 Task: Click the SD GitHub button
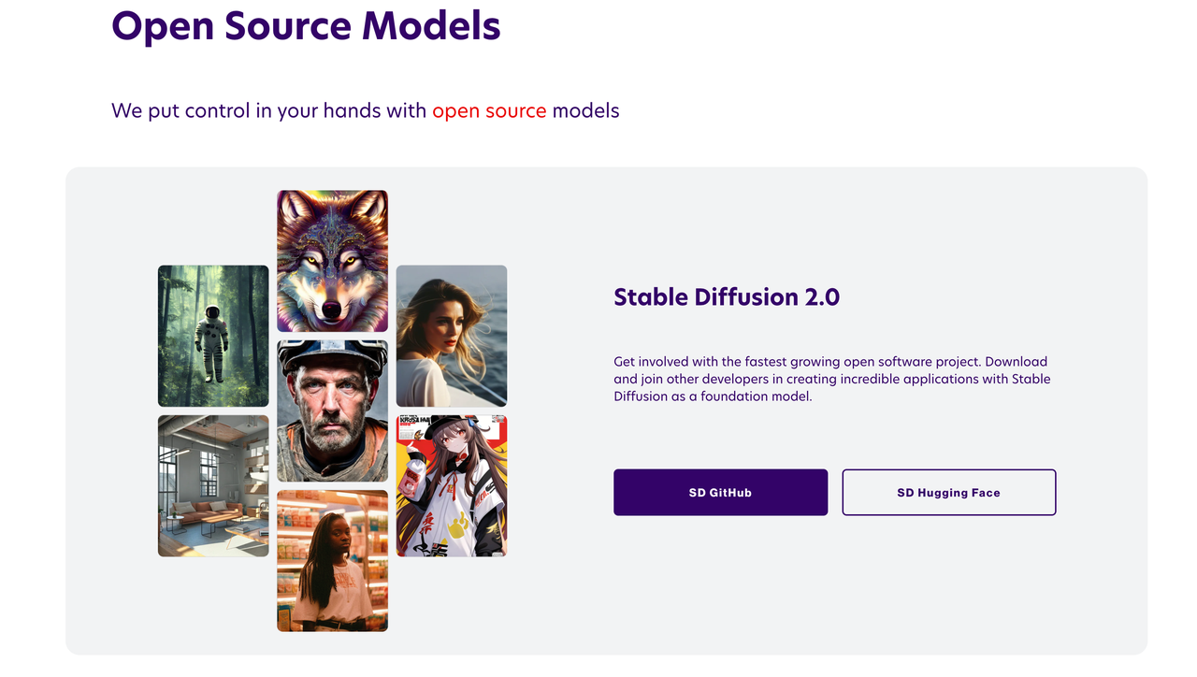pos(720,492)
